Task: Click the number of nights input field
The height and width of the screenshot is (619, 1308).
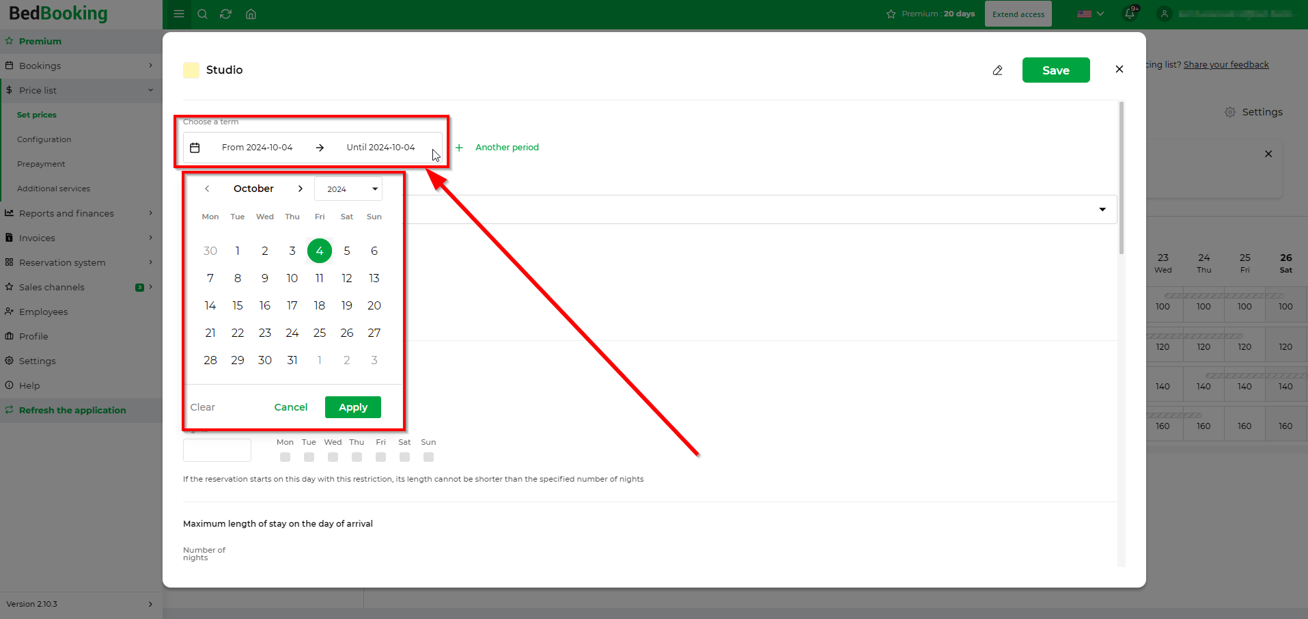Action: pyautogui.click(x=217, y=450)
